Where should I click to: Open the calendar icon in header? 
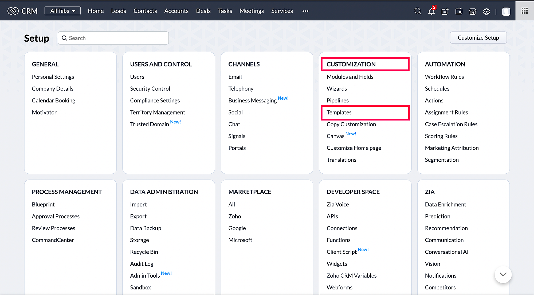pos(459,11)
